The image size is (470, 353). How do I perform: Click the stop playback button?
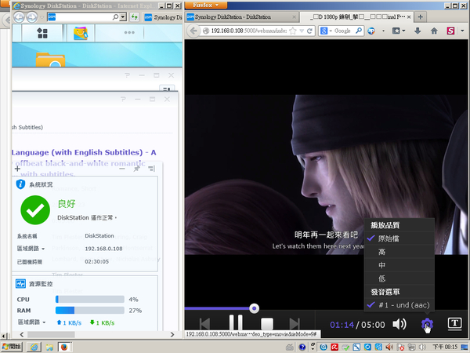click(x=267, y=323)
